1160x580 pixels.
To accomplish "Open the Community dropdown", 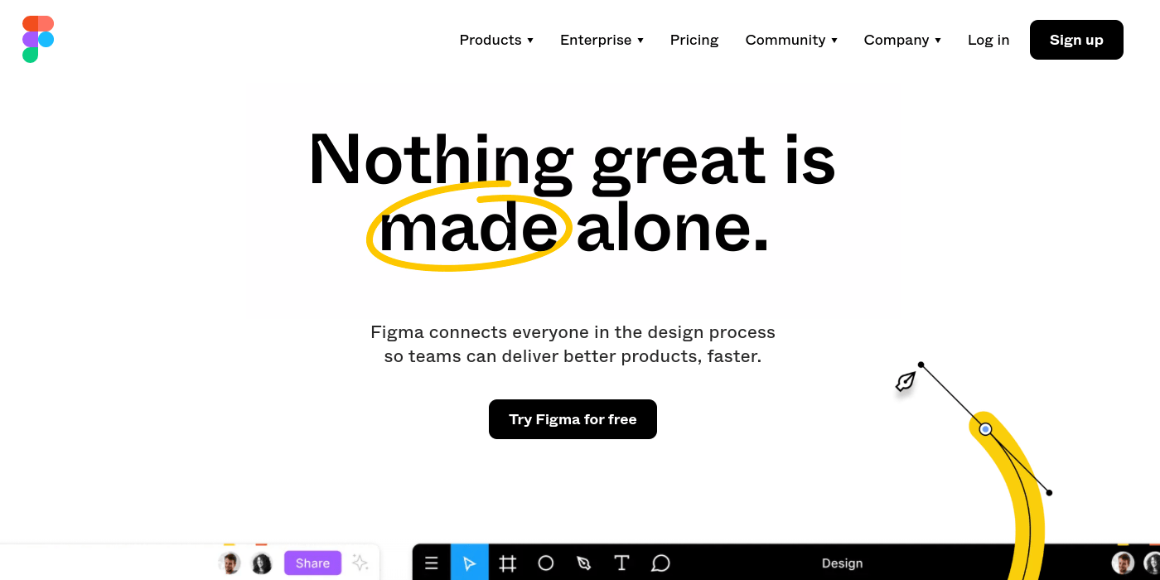I will pyautogui.click(x=790, y=40).
